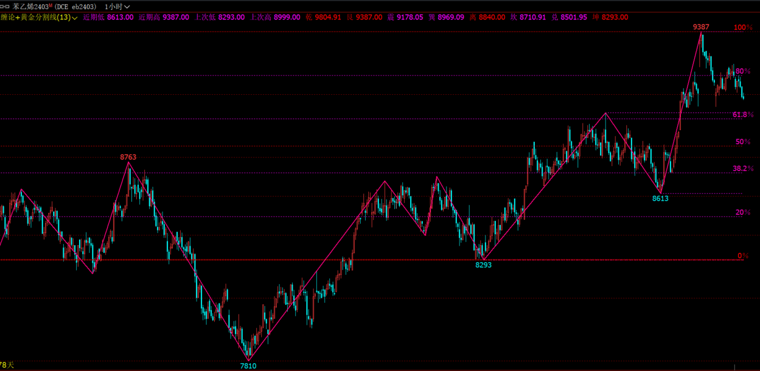Click the contract name 苯乙烯2403
Image resolution: width=760 pixels, height=371 pixels.
32,6
